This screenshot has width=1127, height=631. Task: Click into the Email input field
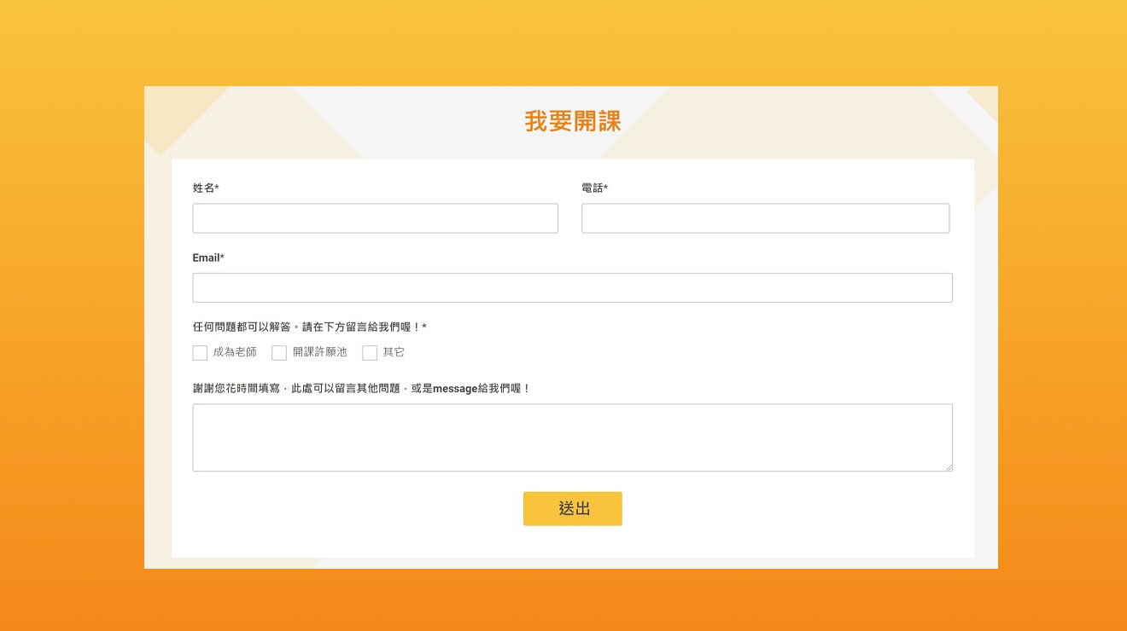click(572, 288)
